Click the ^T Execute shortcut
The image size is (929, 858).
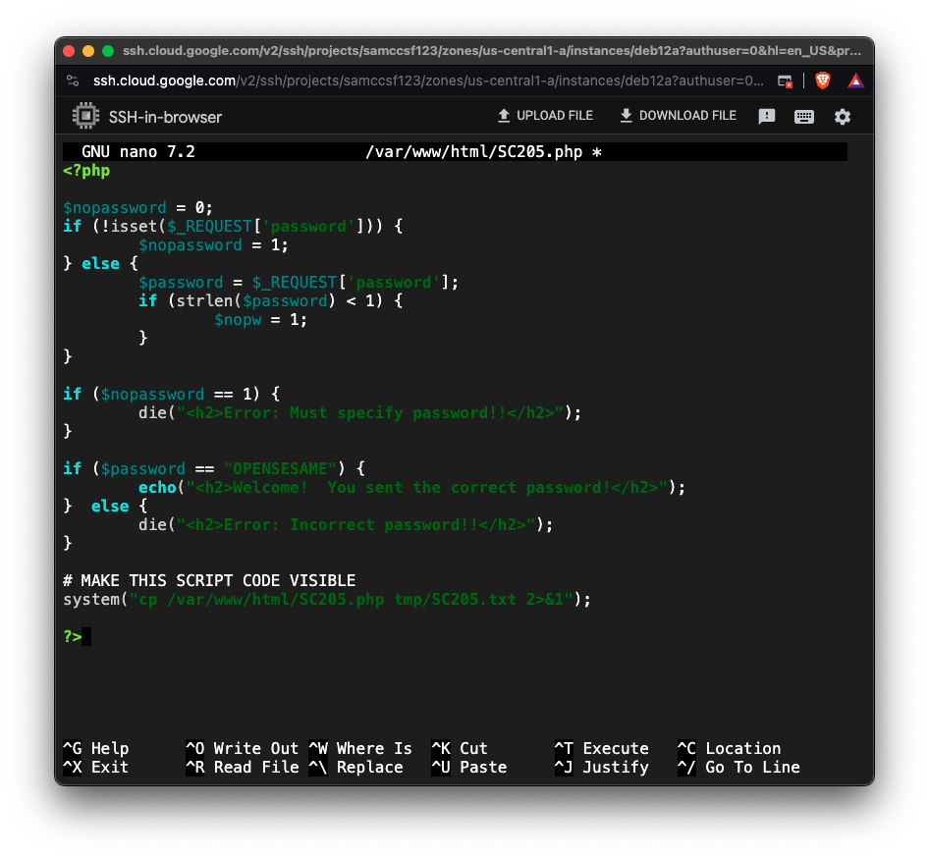click(x=602, y=748)
